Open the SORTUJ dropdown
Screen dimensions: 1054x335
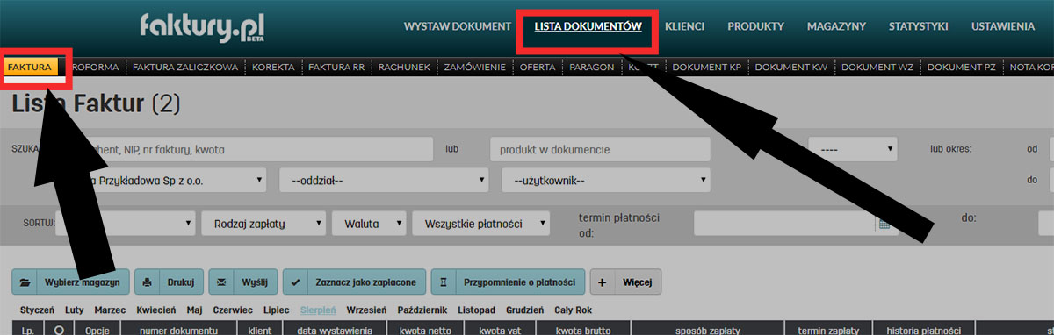[125, 223]
